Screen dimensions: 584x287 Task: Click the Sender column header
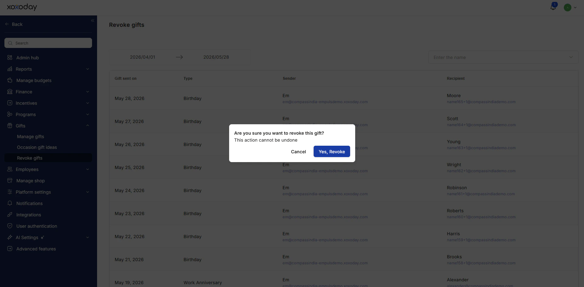pos(289,79)
